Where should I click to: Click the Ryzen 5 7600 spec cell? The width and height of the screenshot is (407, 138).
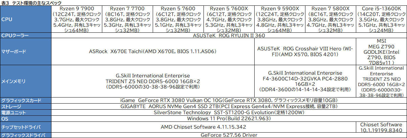(x=178, y=19)
